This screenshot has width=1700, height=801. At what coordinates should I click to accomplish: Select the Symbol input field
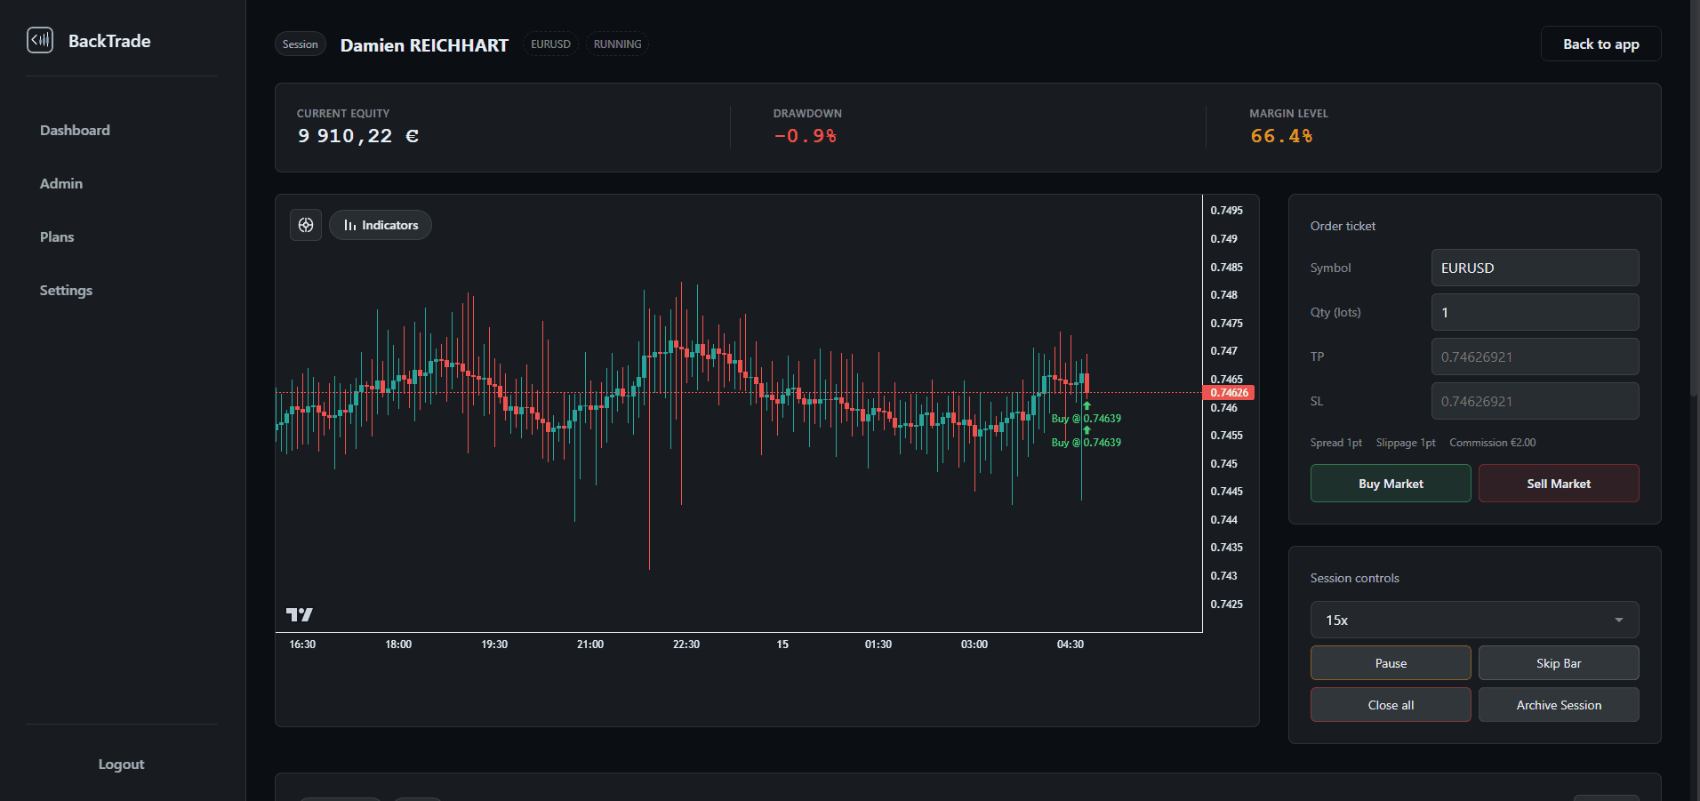click(1535, 268)
